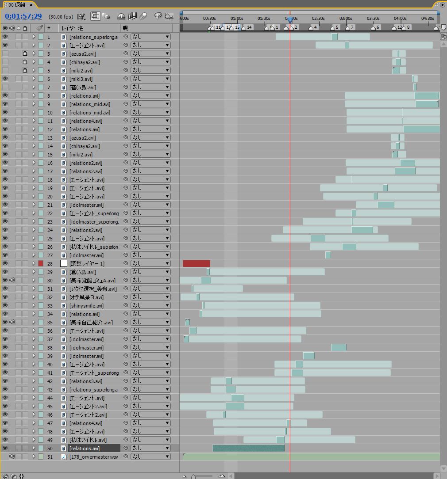The height and width of the screenshot is (479, 447).
Task: Click parent pick whip of 178_orvermaster.wav
Action: (x=125, y=456)
